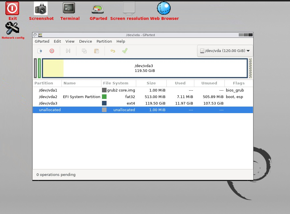Image resolution: width=290 pixels, height=214 pixels.
Task: Click the Size column header
Action: click(x=151, y=83)
